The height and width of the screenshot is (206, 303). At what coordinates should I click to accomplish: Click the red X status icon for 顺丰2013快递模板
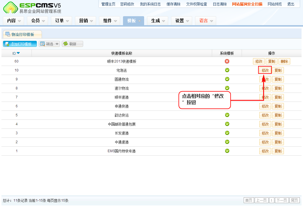(227, 61)
